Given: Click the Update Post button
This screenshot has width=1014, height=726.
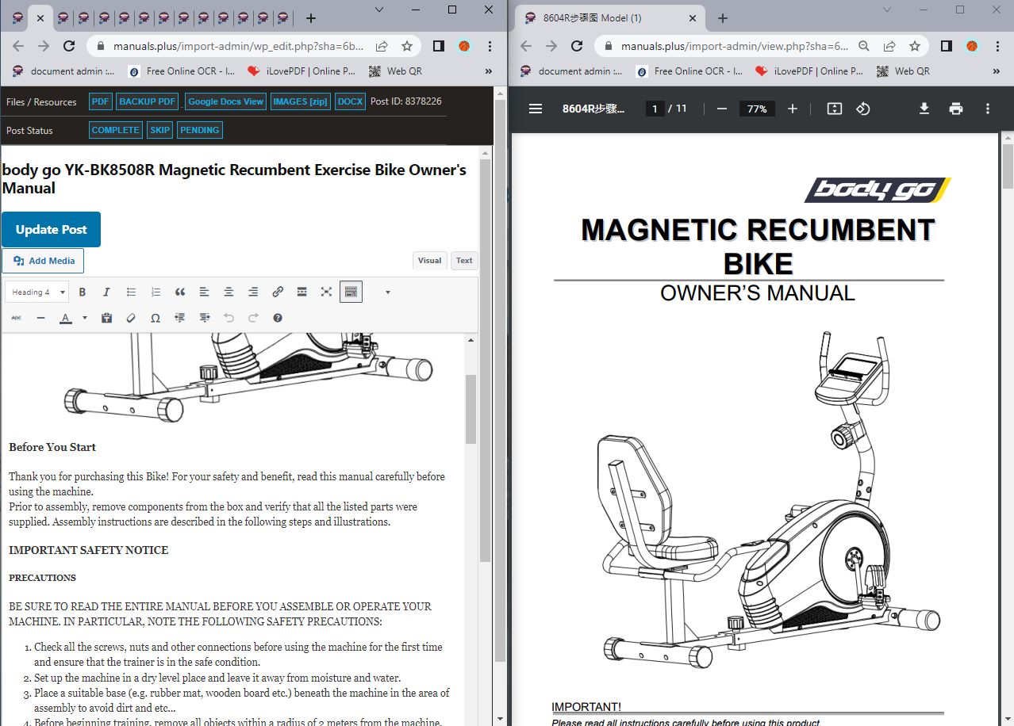Looking at the screenshot, I should (51, 229).
